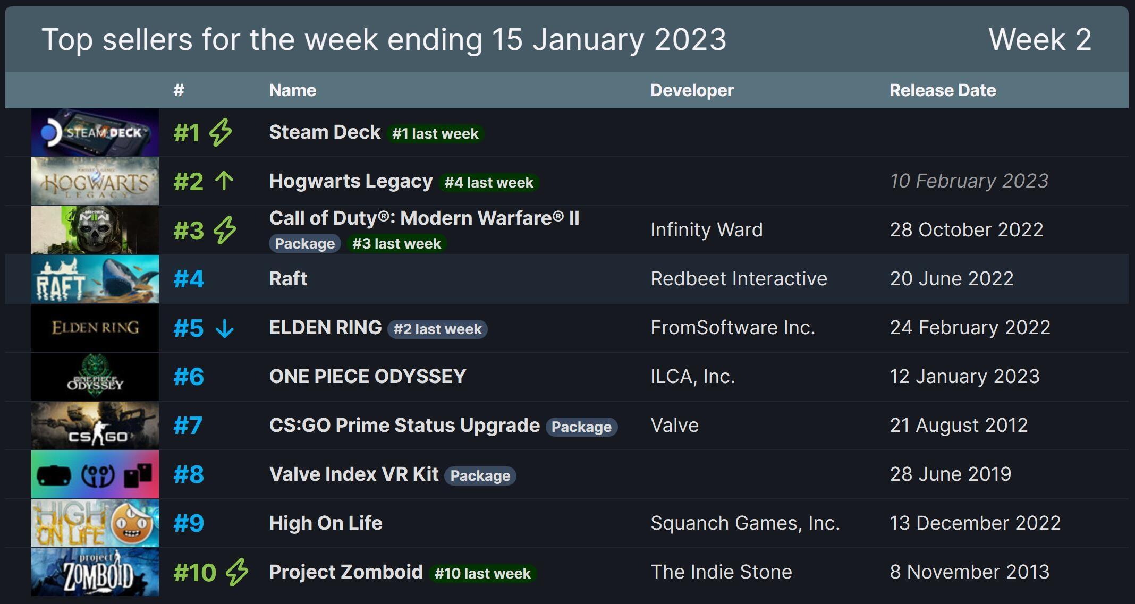This screenshot has width=1135, height=604.
Task: Click the Package badge on CS:GO Prime
Action: [x=581, y=427]
